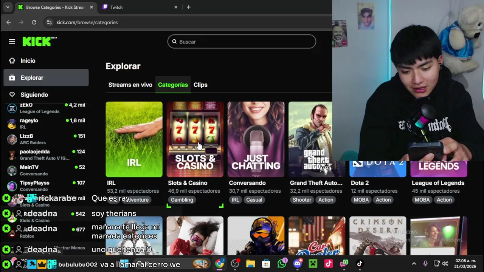The width and height of the screenshot is (484, 272).
Task: Expand the browser tab search dropdown
Action: [x=8, y=7]
